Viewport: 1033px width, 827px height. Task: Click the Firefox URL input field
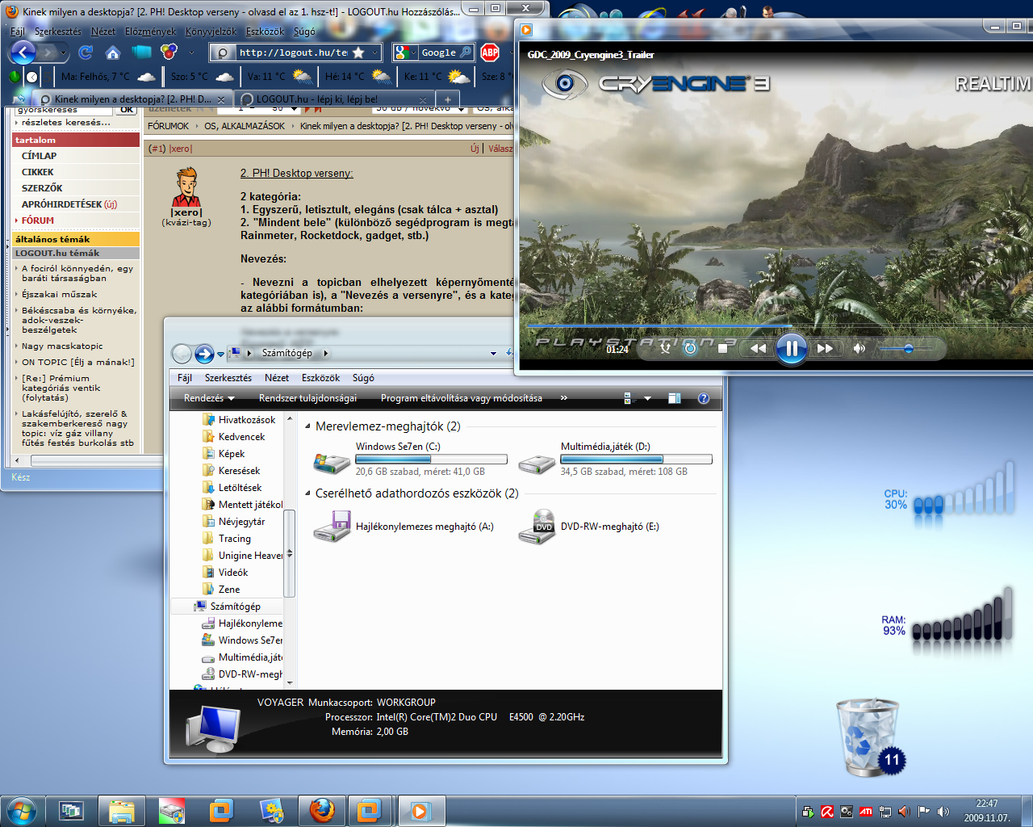293,52
